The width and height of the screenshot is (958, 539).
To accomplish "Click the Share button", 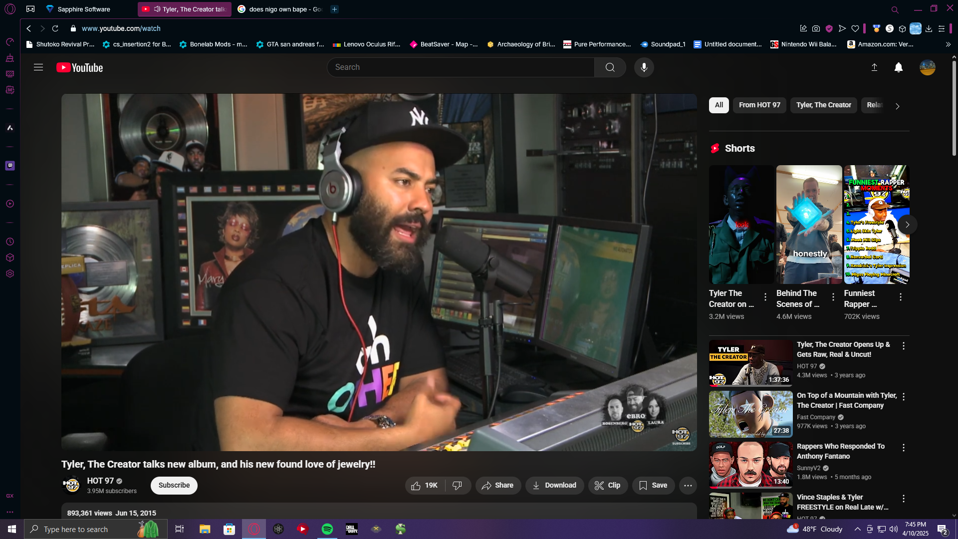I will (x=497, y=485).
